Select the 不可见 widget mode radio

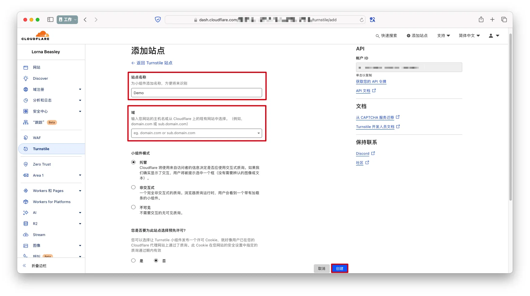[x=133, y=207]
